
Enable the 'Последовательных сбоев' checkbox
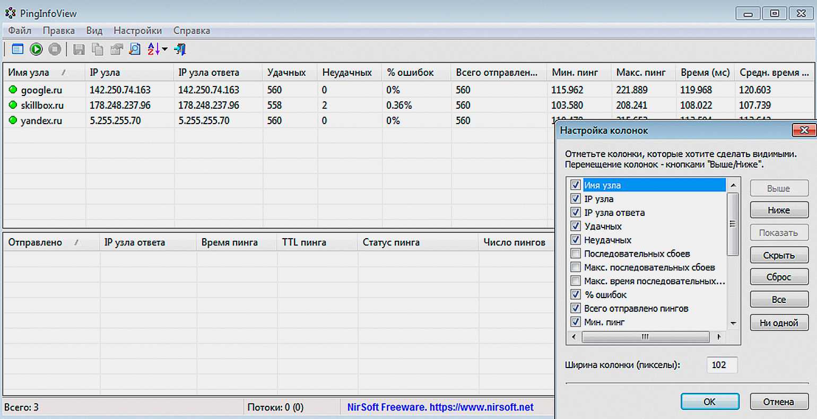[576, 254]
